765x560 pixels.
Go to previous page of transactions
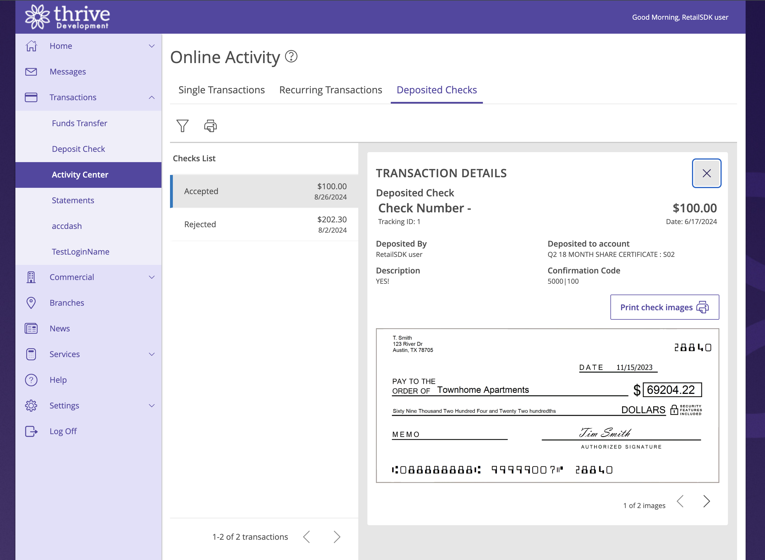click(307, 537)
